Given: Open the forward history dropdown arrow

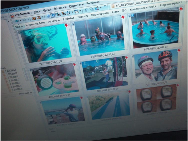Looking at the screenshot, I should tap(28, 19).
